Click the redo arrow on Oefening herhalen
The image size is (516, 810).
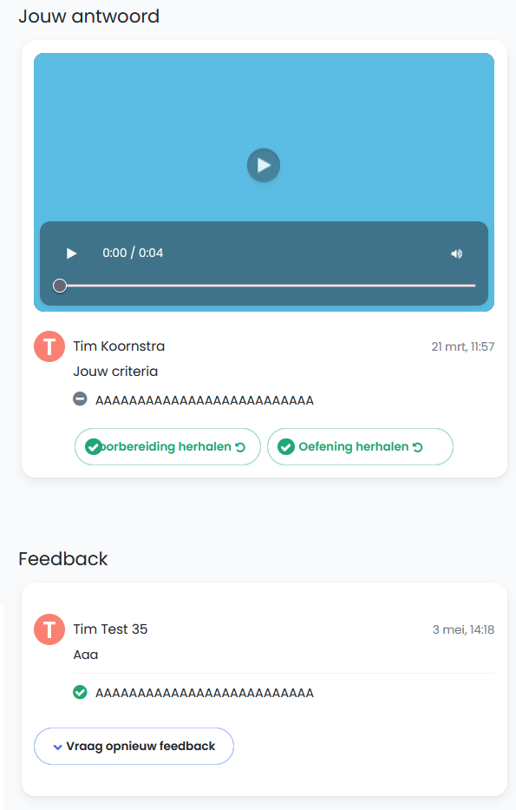417,447
